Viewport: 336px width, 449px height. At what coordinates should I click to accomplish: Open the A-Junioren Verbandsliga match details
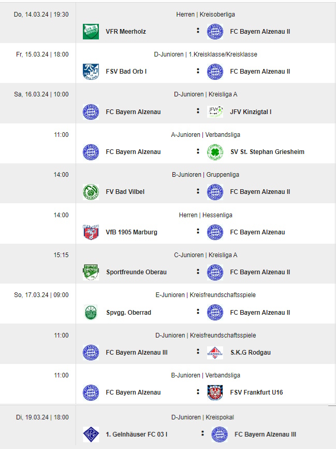point(206,135)
